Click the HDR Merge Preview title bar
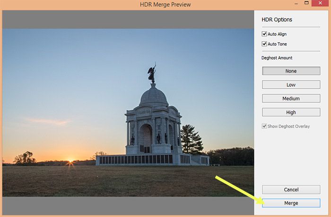The height and width of the screenshot is (217, 331). pyautogui.click(x=165, y=4)
